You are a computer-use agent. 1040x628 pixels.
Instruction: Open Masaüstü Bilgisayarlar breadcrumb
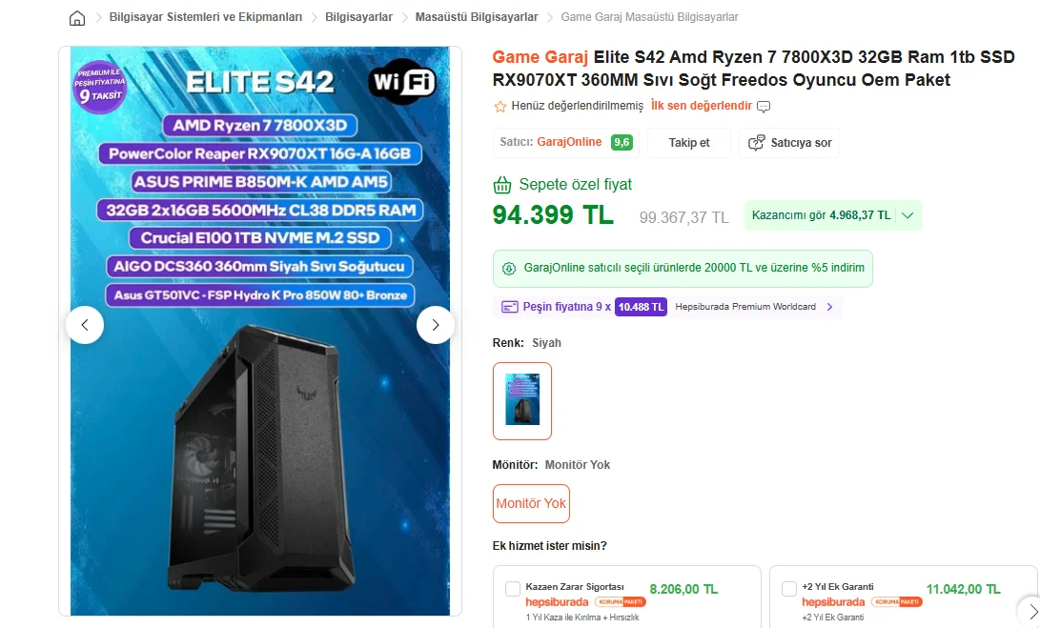point(477,17)
